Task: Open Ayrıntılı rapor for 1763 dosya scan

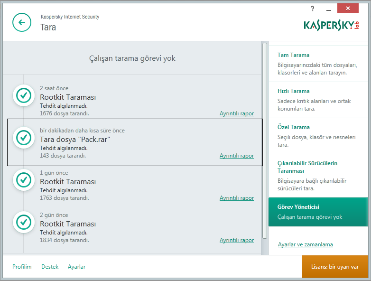Action: [237, 198]
